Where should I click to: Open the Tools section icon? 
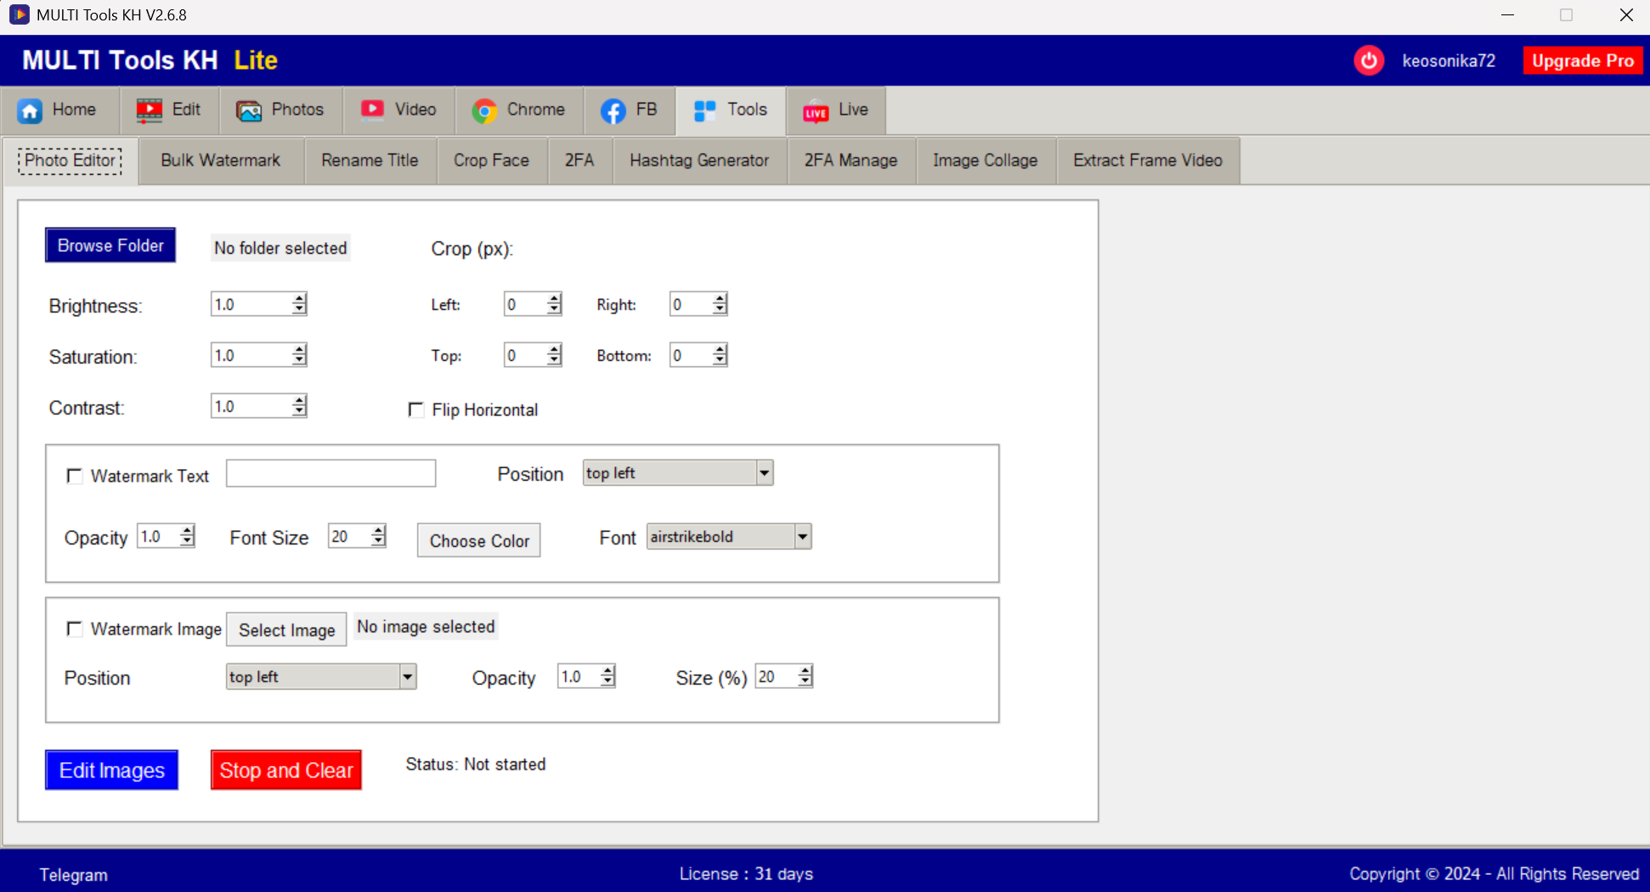704,110
